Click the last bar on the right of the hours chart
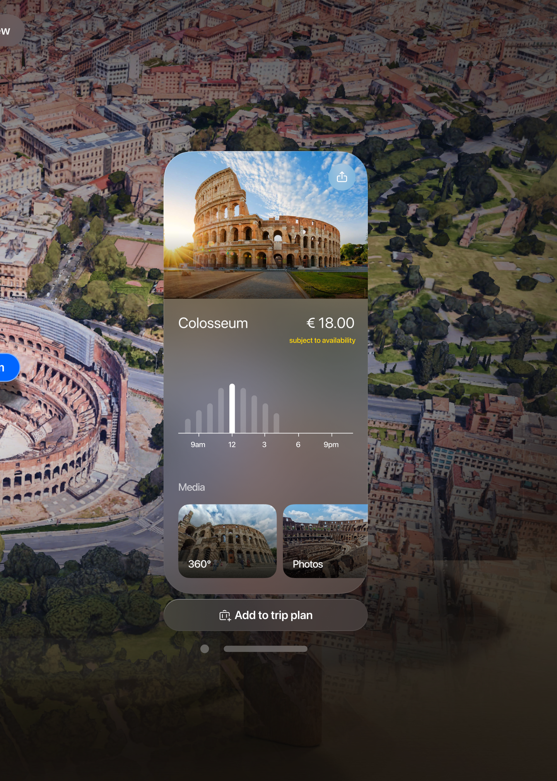This screenshot has width=557, height=781. tap(277, 423)
